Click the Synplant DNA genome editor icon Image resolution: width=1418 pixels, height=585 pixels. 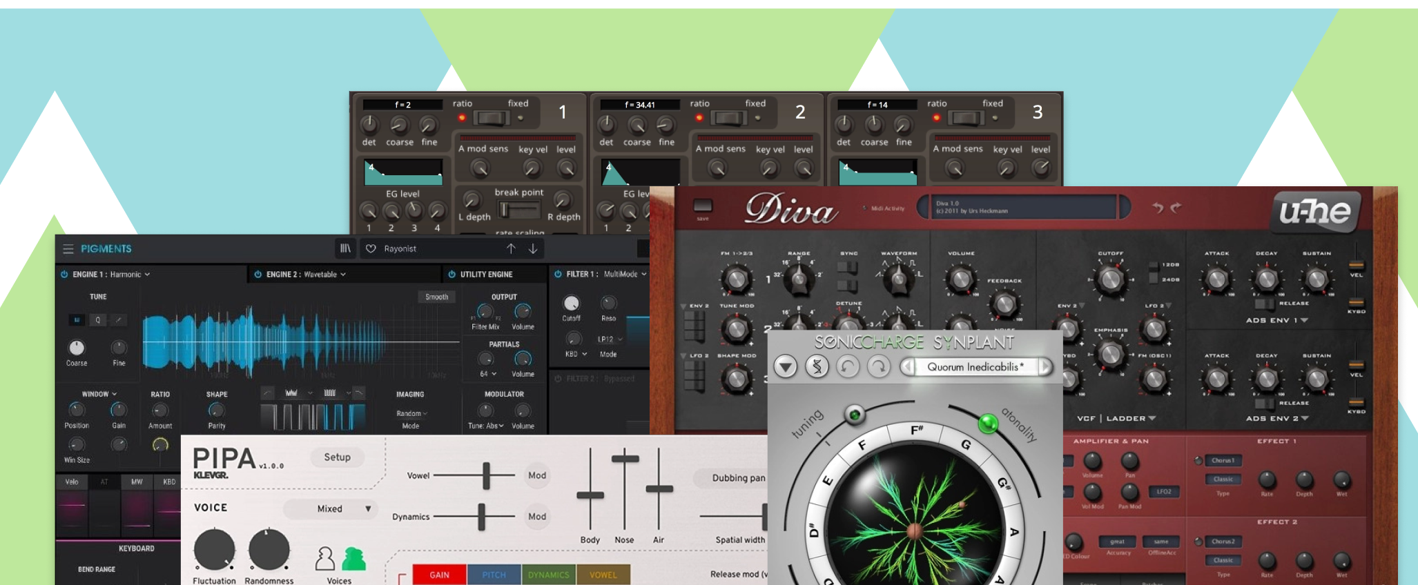(x=817, y=366)
